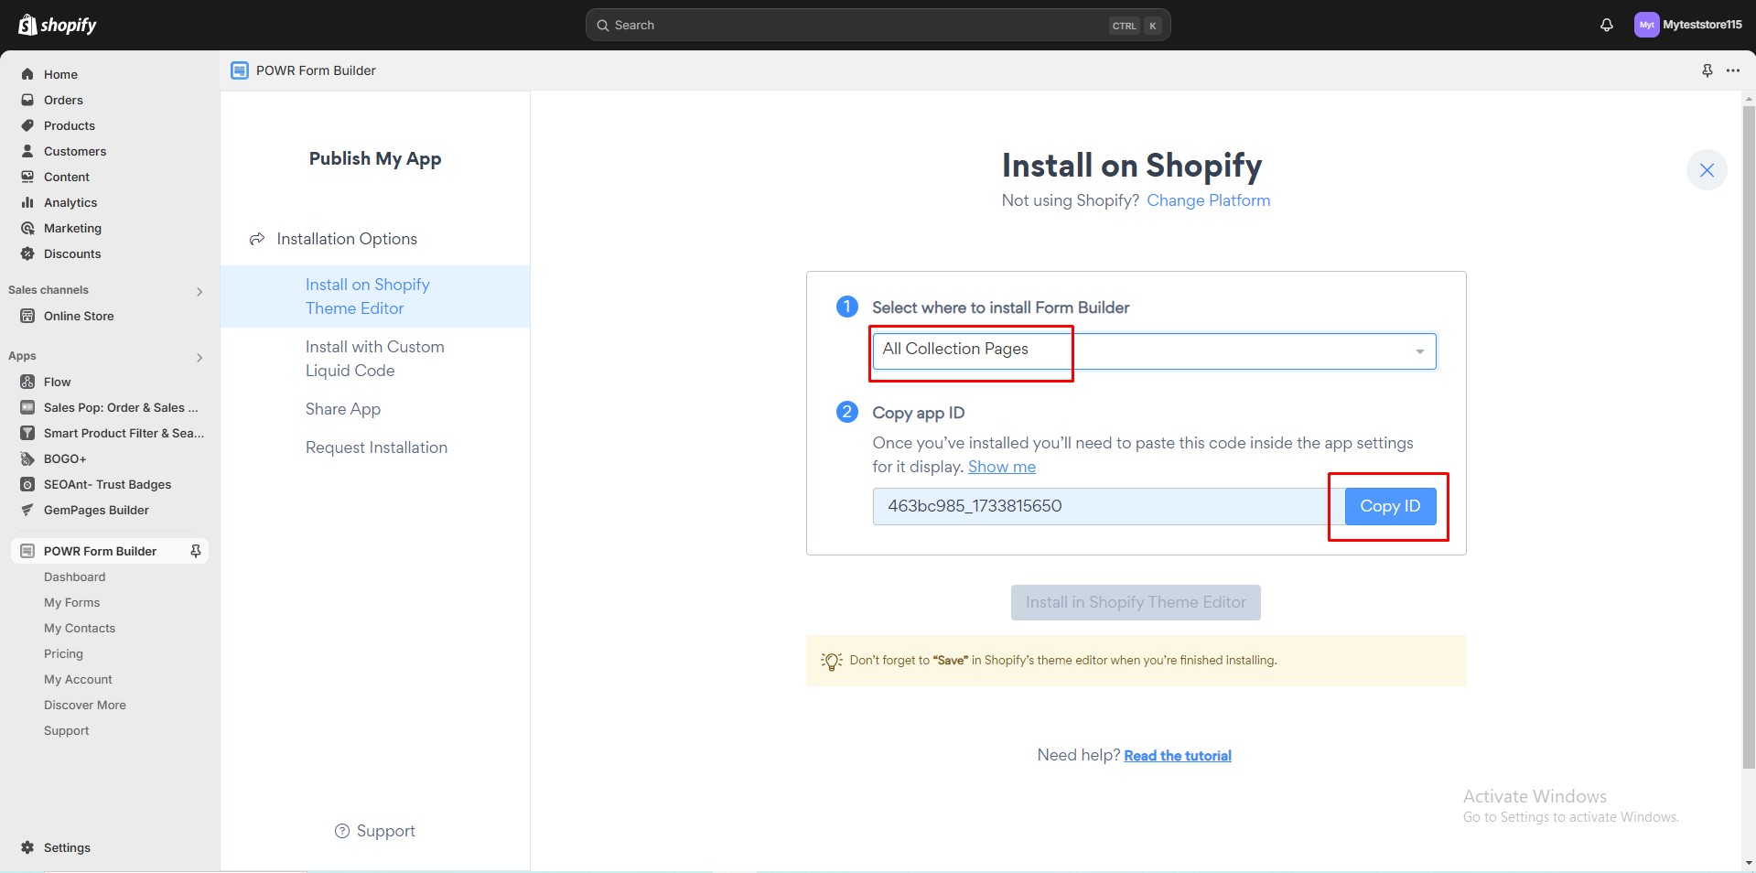Image resolution: width=1756 pixels, height=873 pixels.
Task: Click the notification bell icon
Action: tap(1606, 25)
